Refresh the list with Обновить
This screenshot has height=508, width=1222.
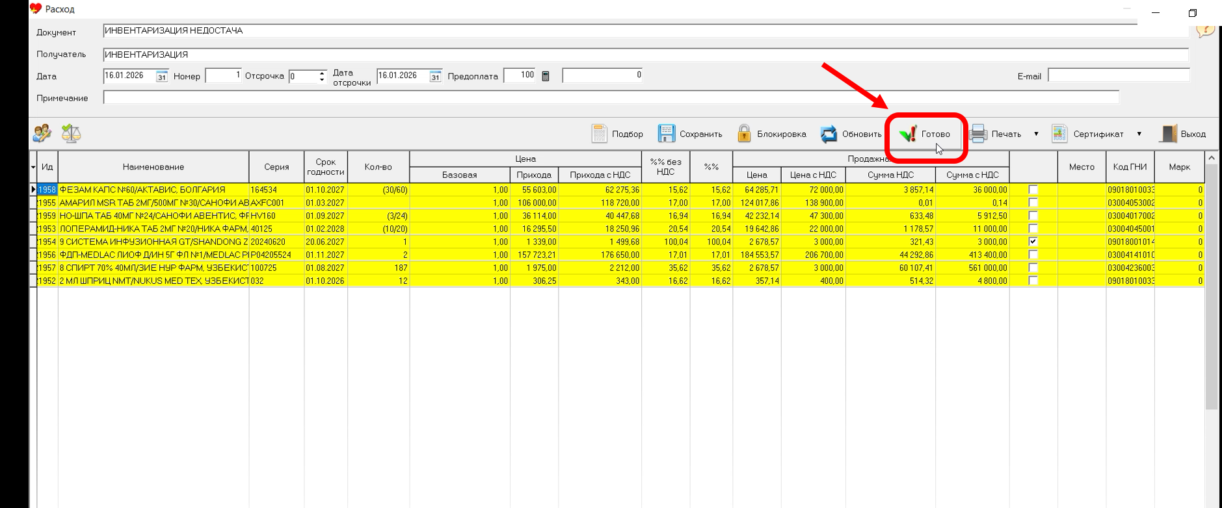point(851,134)
